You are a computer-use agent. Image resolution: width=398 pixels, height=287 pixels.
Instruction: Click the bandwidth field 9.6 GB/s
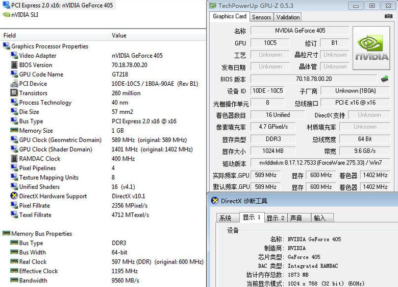pos(364,151)
